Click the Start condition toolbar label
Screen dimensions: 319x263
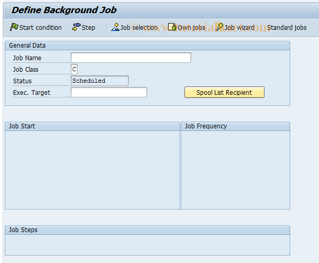point(40,27)
